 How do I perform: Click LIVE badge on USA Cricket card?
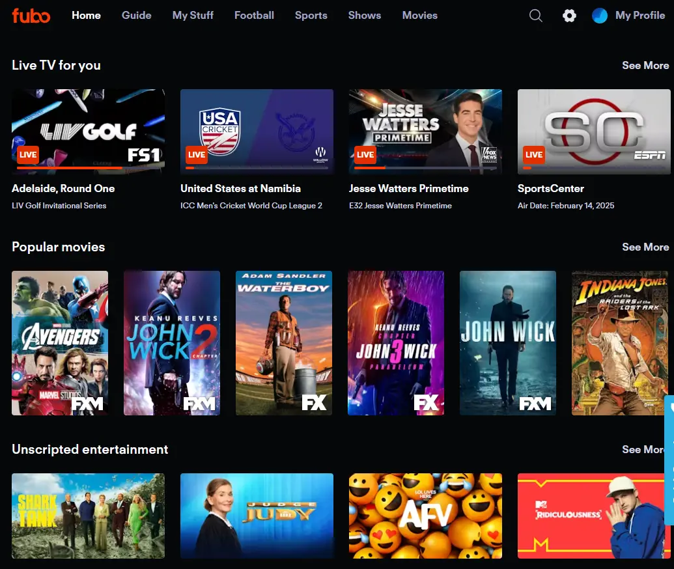(x=197, y=155)
